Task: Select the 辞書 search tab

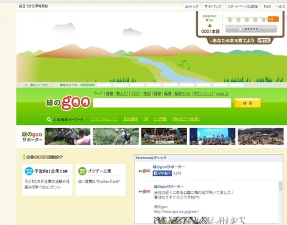Action: pos(109,93)
